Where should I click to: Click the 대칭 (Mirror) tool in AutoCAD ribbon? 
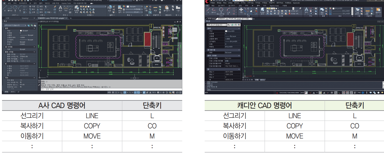pyautogui.click(x=40, y=9)
